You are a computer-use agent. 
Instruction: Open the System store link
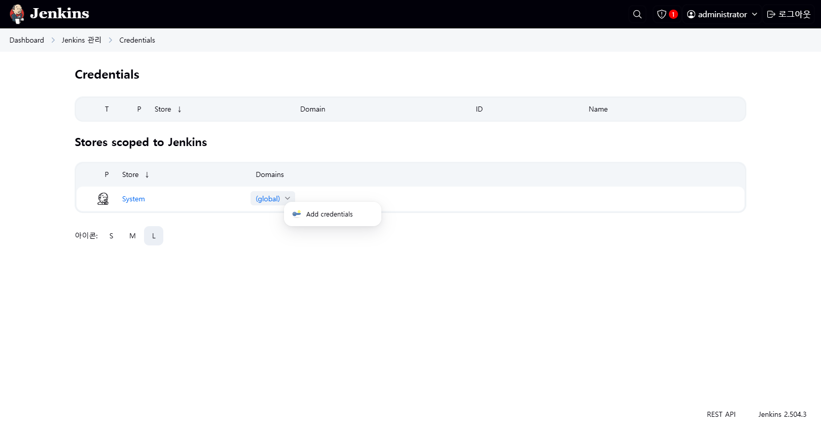133,199
